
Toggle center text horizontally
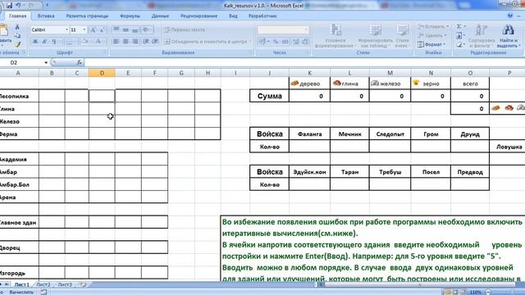pyautogui.click(x=126, y=42)
